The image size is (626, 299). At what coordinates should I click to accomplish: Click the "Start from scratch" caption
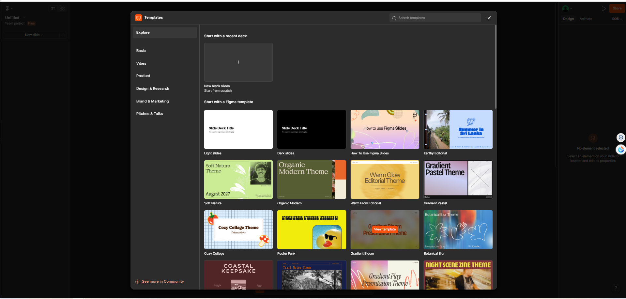tap(218, 91)
